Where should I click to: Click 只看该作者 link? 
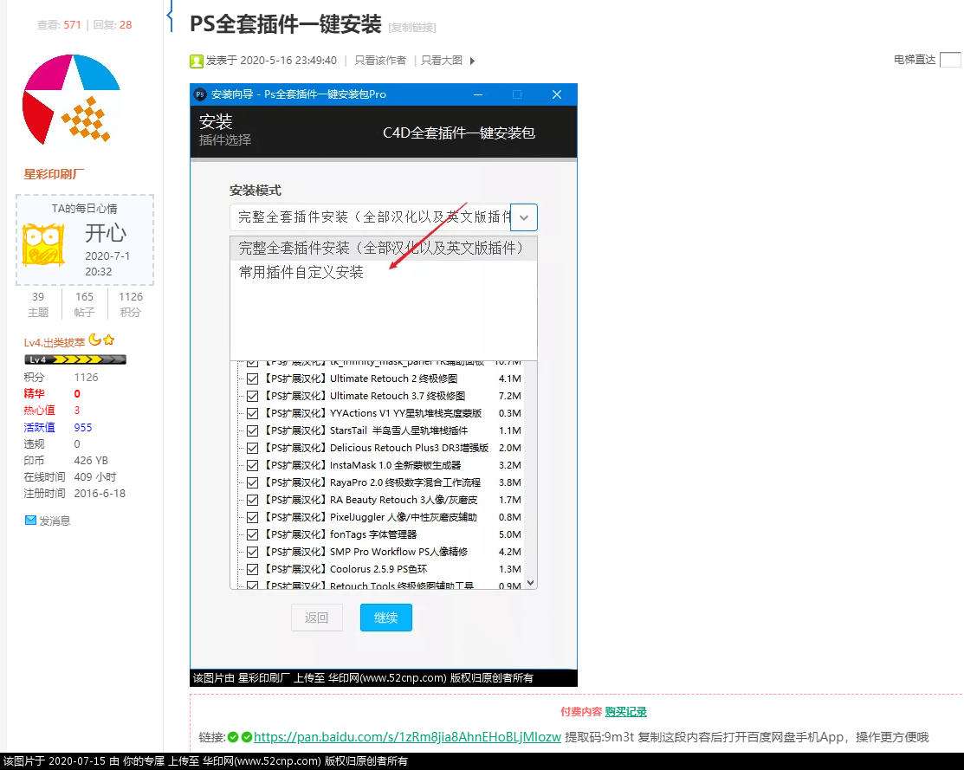pyautogui.click(x=380, y=61)
